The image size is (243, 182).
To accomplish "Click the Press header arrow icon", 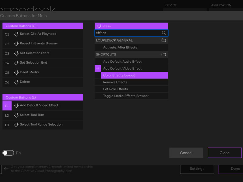I will click(x=99, y=26).
